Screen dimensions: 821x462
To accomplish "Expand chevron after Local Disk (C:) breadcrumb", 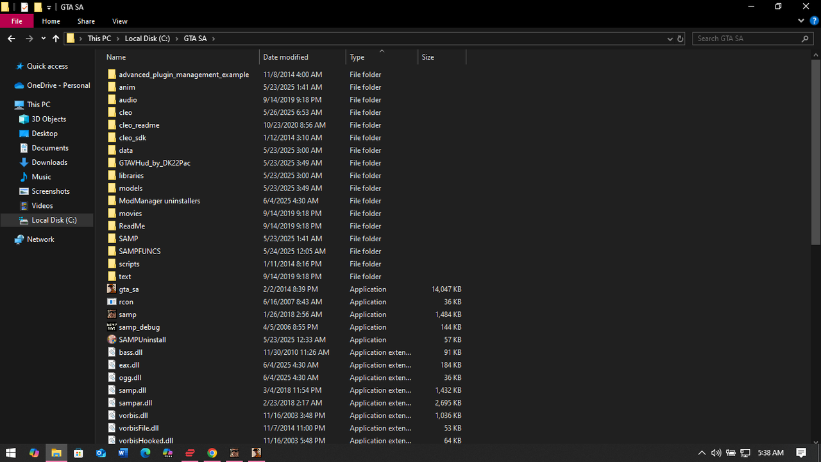I will tap(177, 39).
